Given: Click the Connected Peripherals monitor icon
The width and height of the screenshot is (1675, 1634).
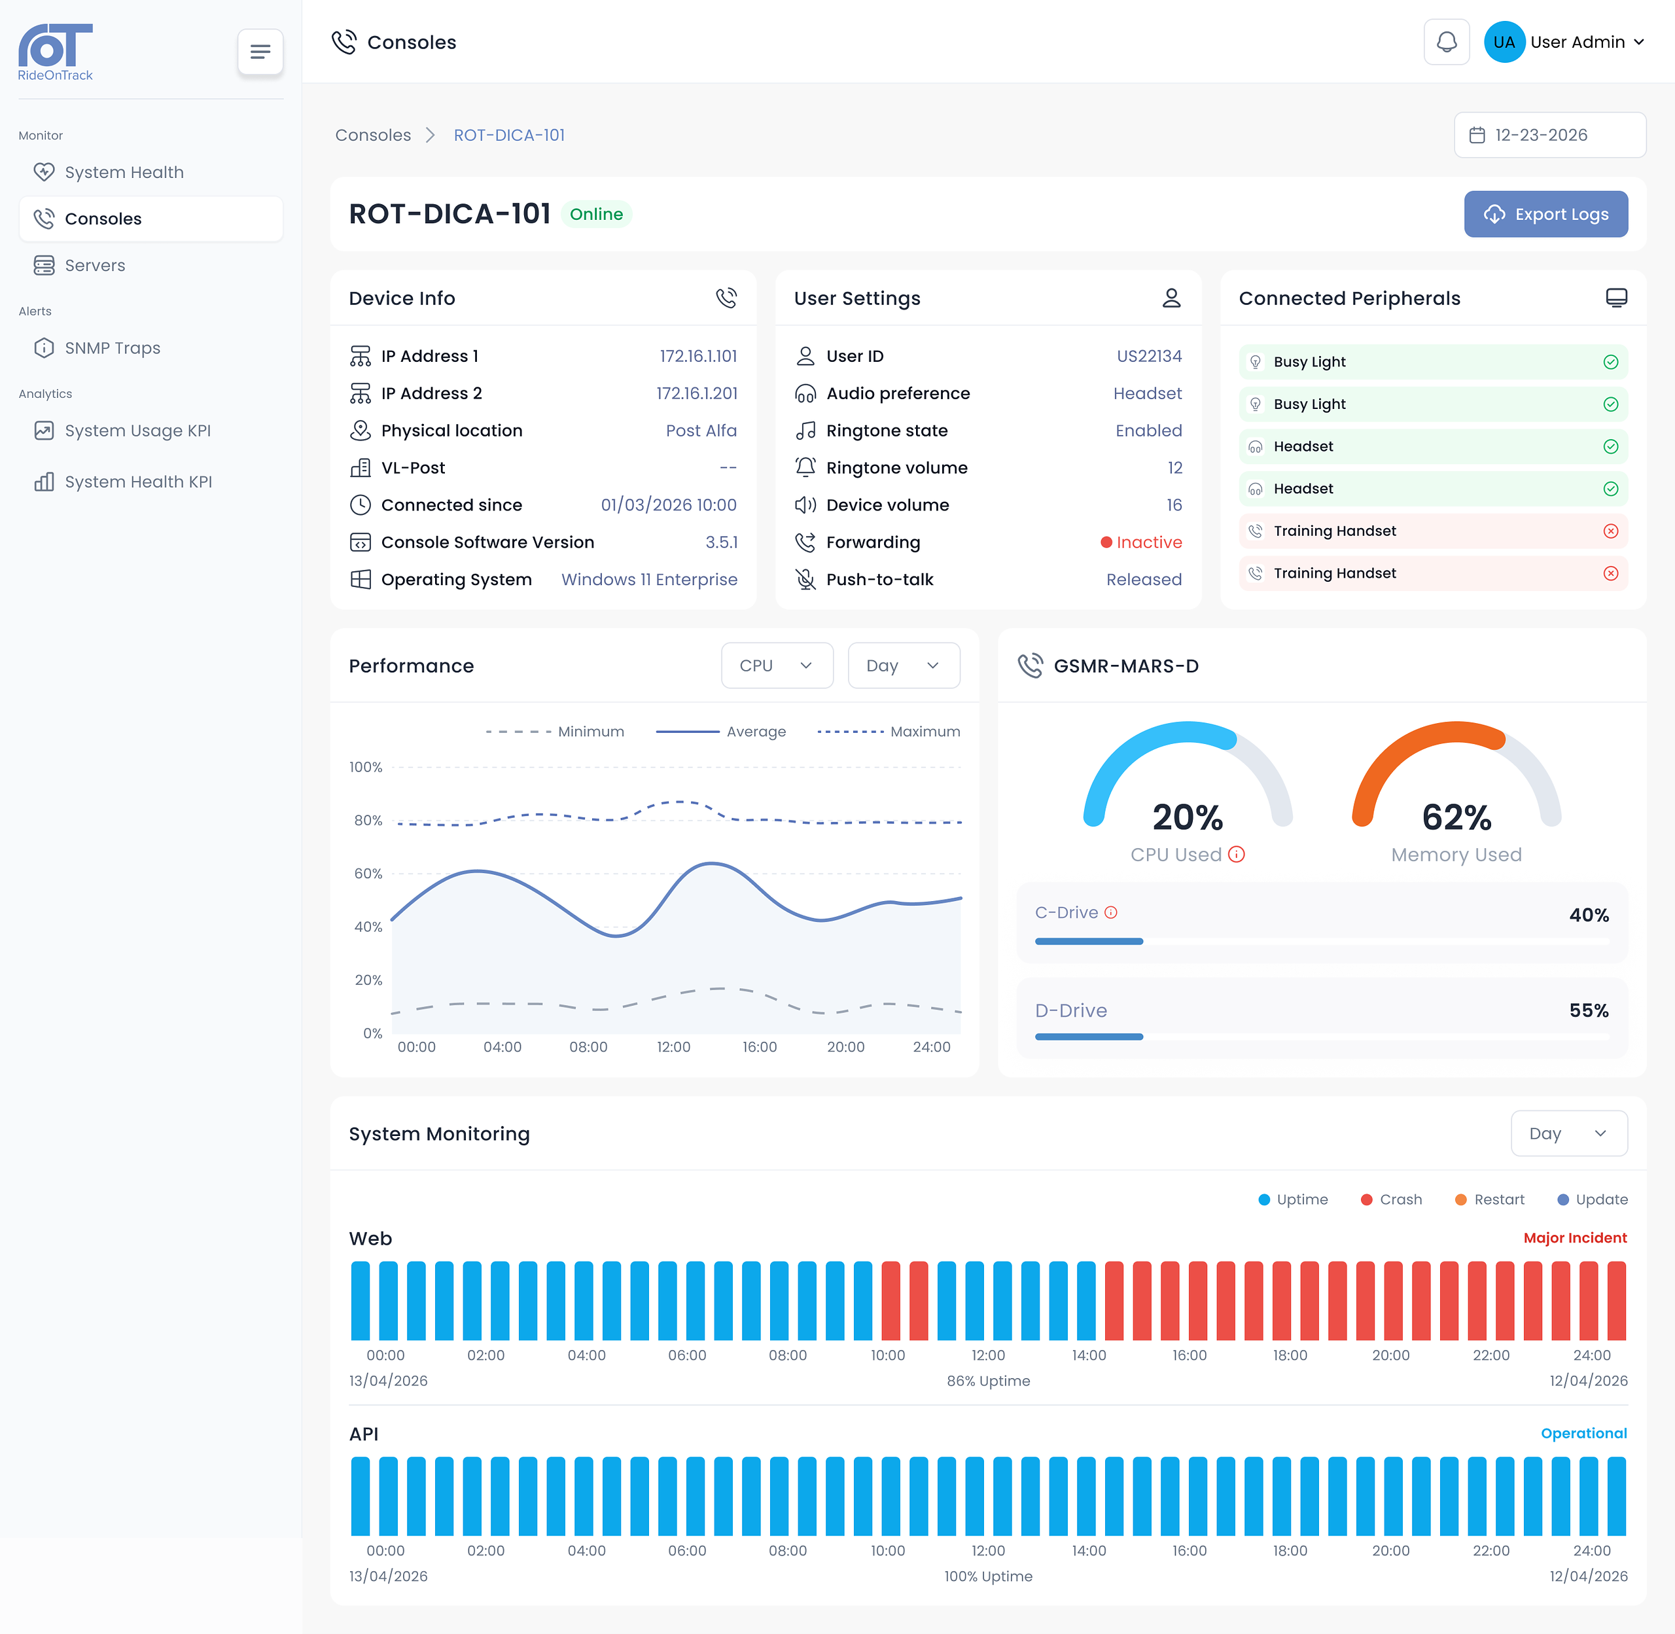Looking at the screenshot, I should click(x=1617, y=298).
